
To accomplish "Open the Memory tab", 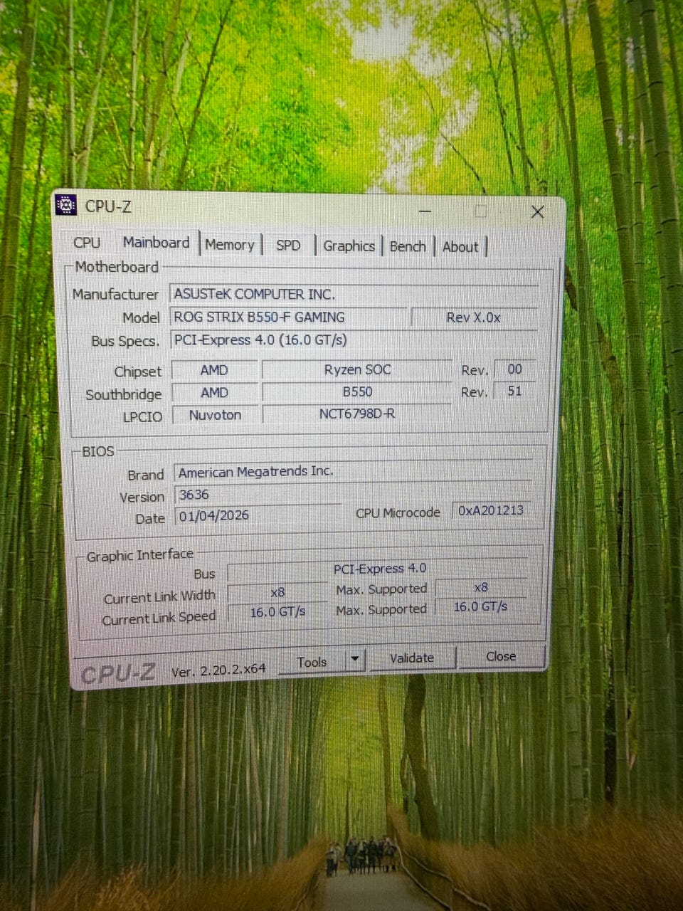I will [229, 245].
